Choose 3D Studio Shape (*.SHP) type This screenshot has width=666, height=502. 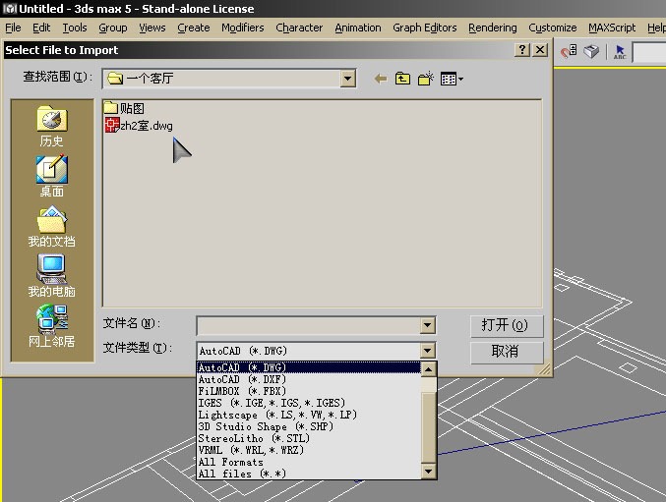pyautogui.click(x=309, y=426)
